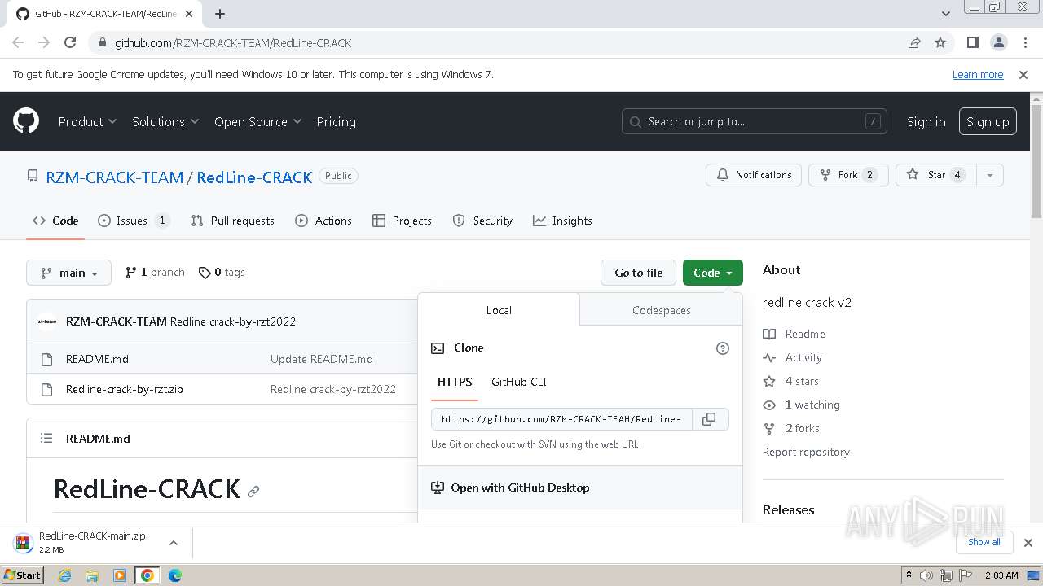
Task: Open Chrome profile avatar
Action: pos(998,42)
